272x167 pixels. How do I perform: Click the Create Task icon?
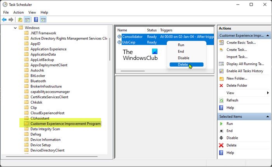(x=221, y=50)
